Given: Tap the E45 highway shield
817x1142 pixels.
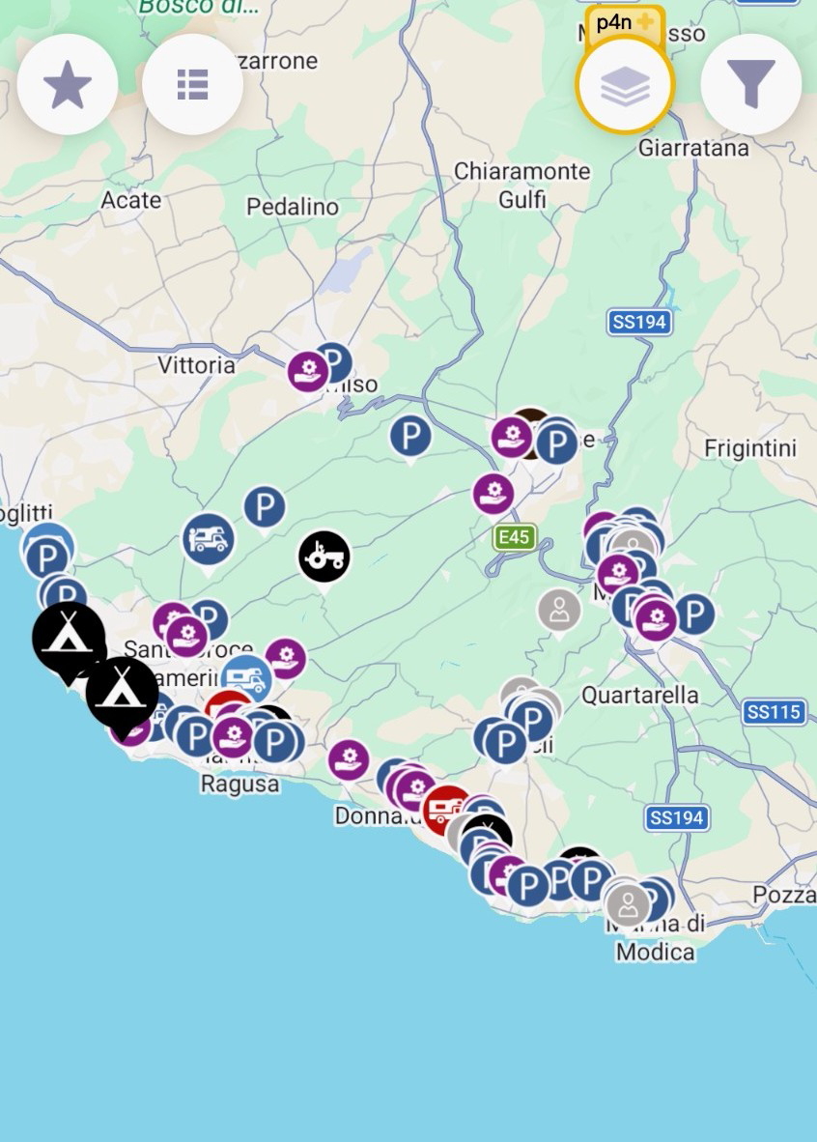Looking at the screenshot, I should 514,537.
